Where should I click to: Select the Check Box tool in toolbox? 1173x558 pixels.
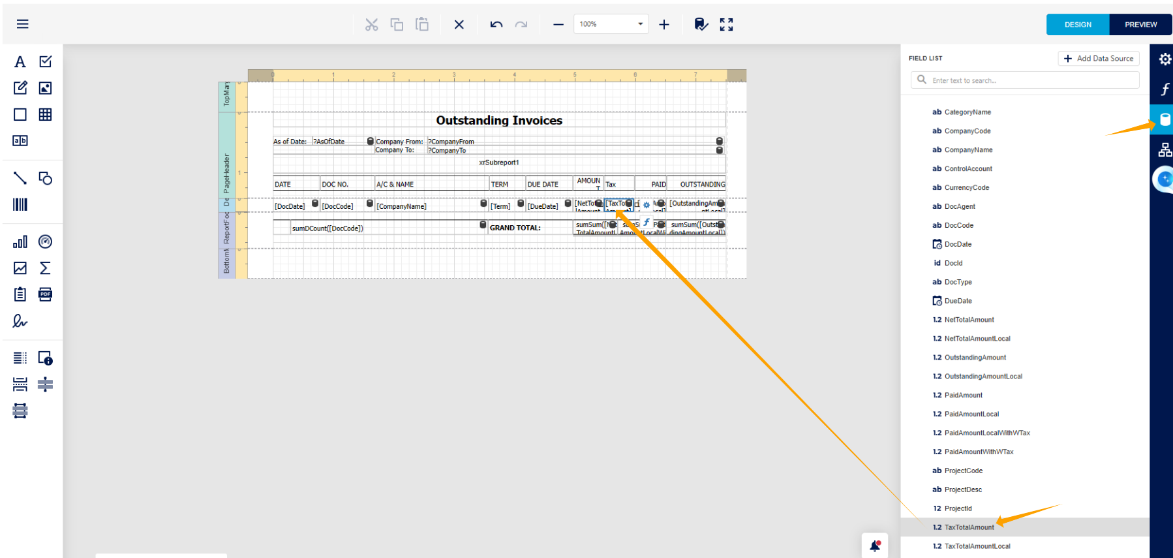pyautogui.click(x=45, y=61)
